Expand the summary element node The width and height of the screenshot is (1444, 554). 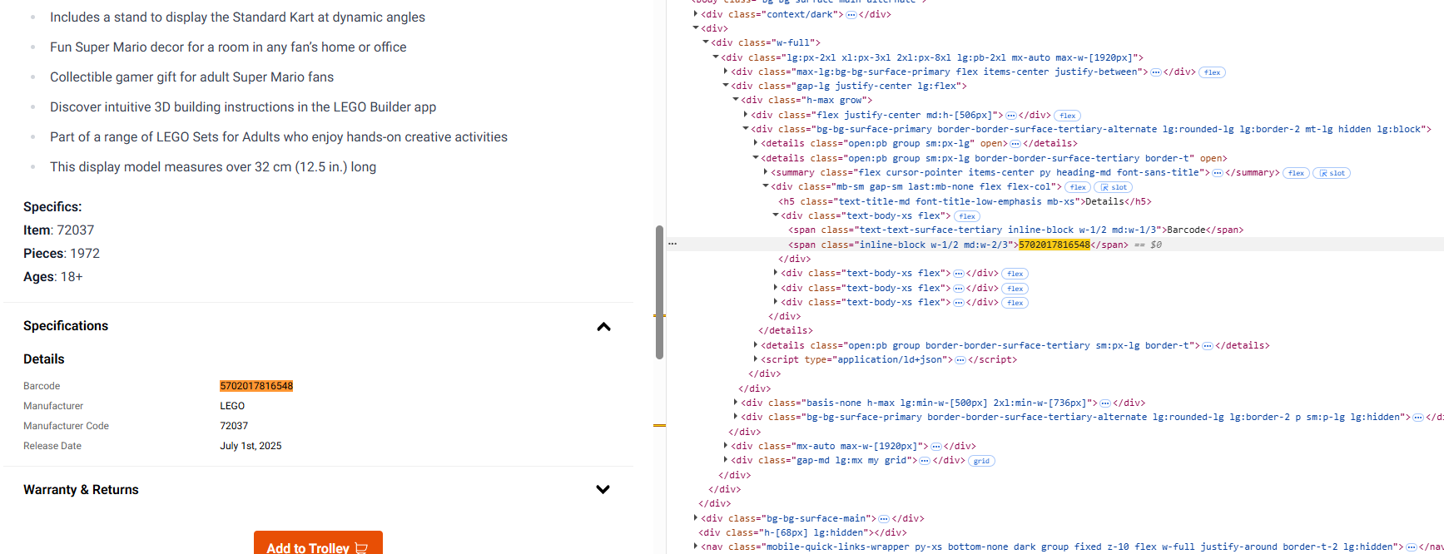click(766, 172)
